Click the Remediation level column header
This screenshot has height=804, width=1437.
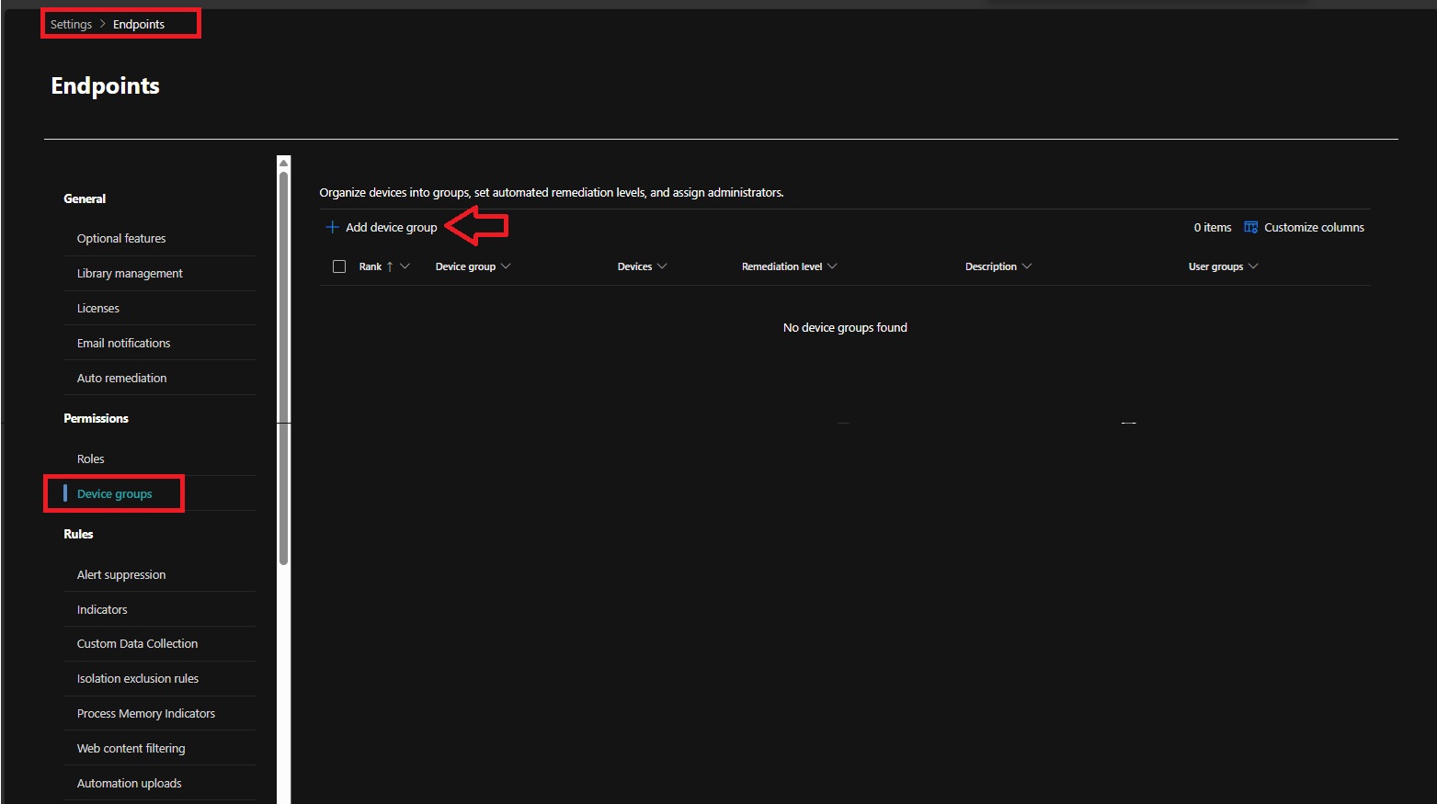782,266
